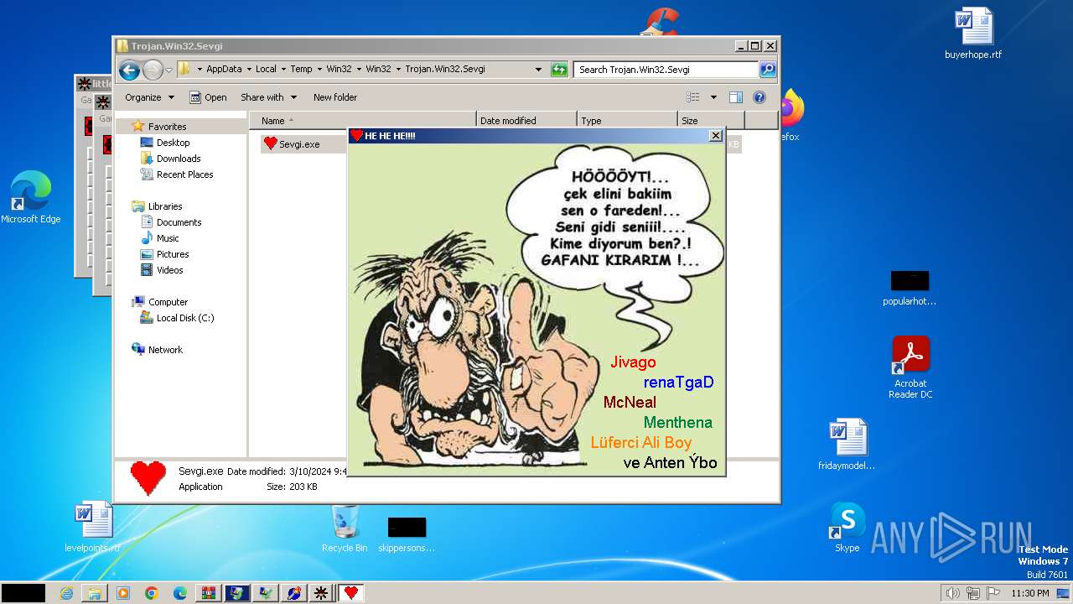This screenshot has width=1073, height=604.
Task: Click the Temp breadcrumb segment
Action: coord(301,70)
